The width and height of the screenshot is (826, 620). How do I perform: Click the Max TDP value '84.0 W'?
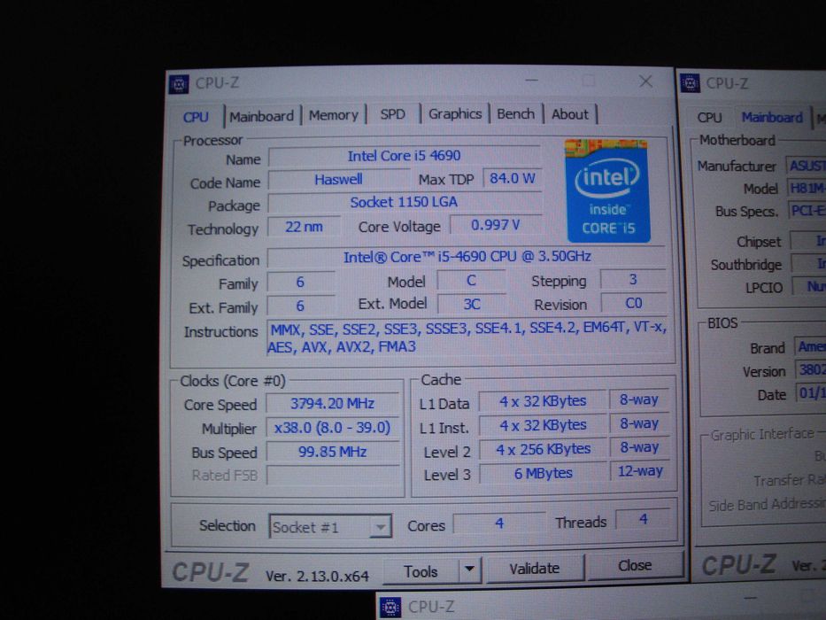[x=512, y=178]
